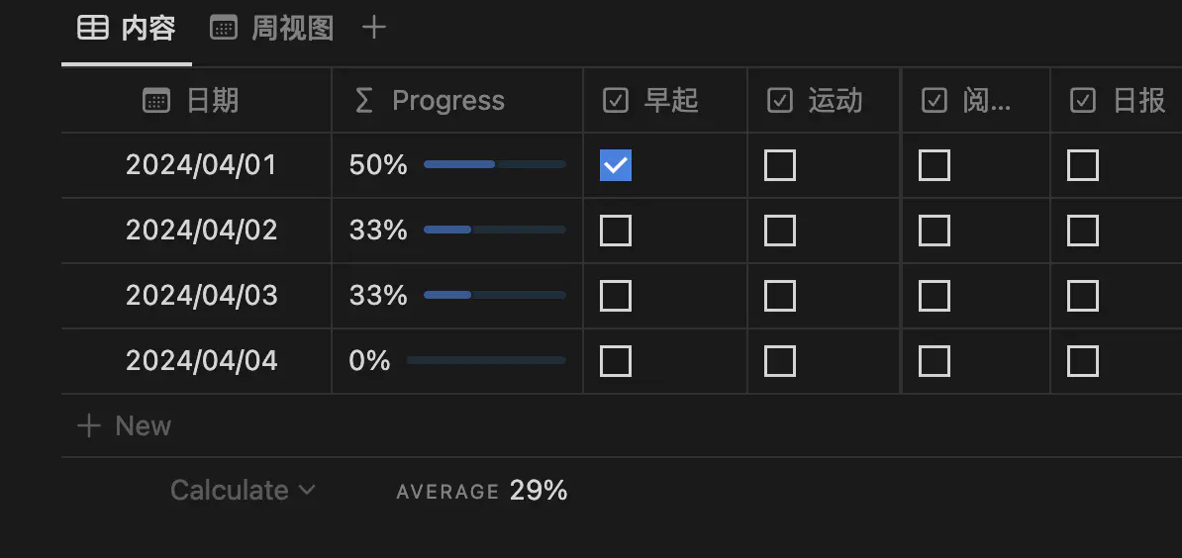The image size is (1182, 558).
Task: Click the 50% progress bar
Action: (494, 164)
